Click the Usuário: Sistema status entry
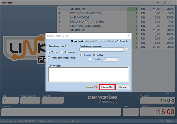The height and width of the screenshot is (124, 177). [x=9, y=121]
